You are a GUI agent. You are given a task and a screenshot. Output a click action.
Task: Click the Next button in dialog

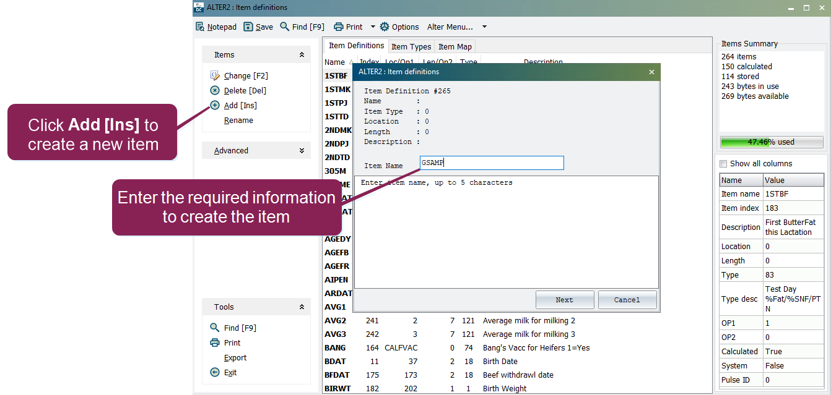[x=564, y=300]
